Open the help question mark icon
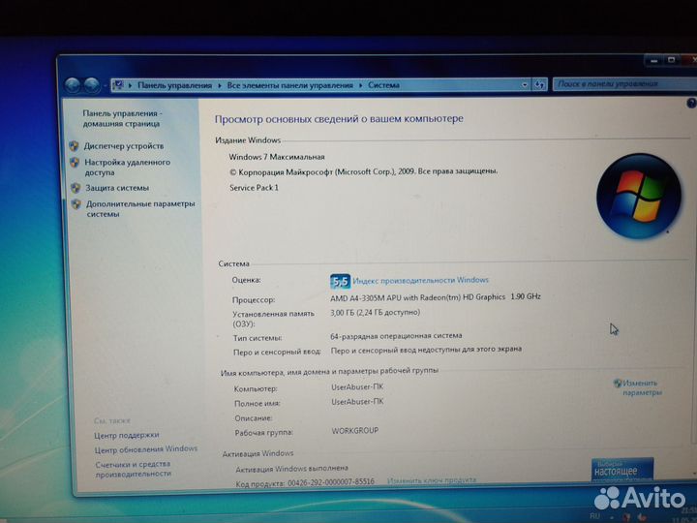697x523 pixels. coord(691,104)
